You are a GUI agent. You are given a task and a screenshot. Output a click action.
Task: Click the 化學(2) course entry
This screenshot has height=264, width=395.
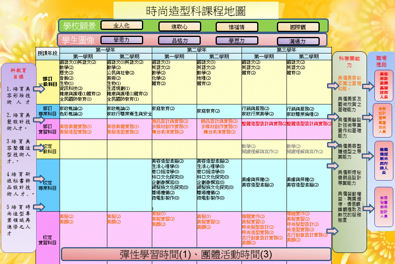[159, 78]
